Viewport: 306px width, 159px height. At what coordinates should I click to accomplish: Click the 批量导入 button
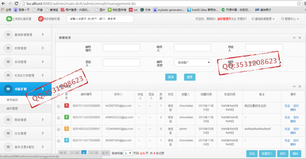(267, 154)
